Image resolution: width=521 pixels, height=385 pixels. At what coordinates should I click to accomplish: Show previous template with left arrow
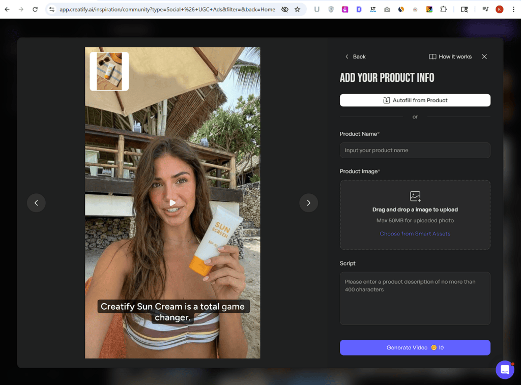click(x=36, y=202)
